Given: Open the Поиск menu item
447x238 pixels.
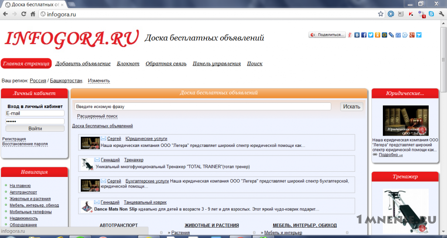Looking at the screenshot, I should pos(254,64).
